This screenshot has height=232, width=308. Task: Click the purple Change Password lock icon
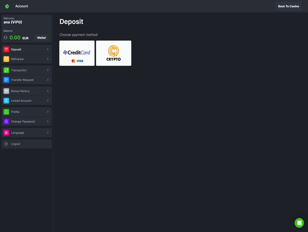[x=6, y=122]
